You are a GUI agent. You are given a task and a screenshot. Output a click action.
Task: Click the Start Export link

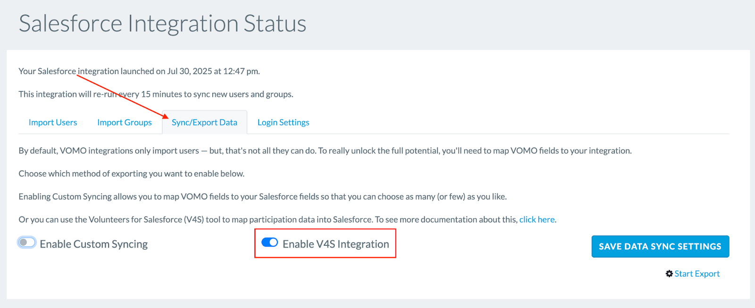697,274
